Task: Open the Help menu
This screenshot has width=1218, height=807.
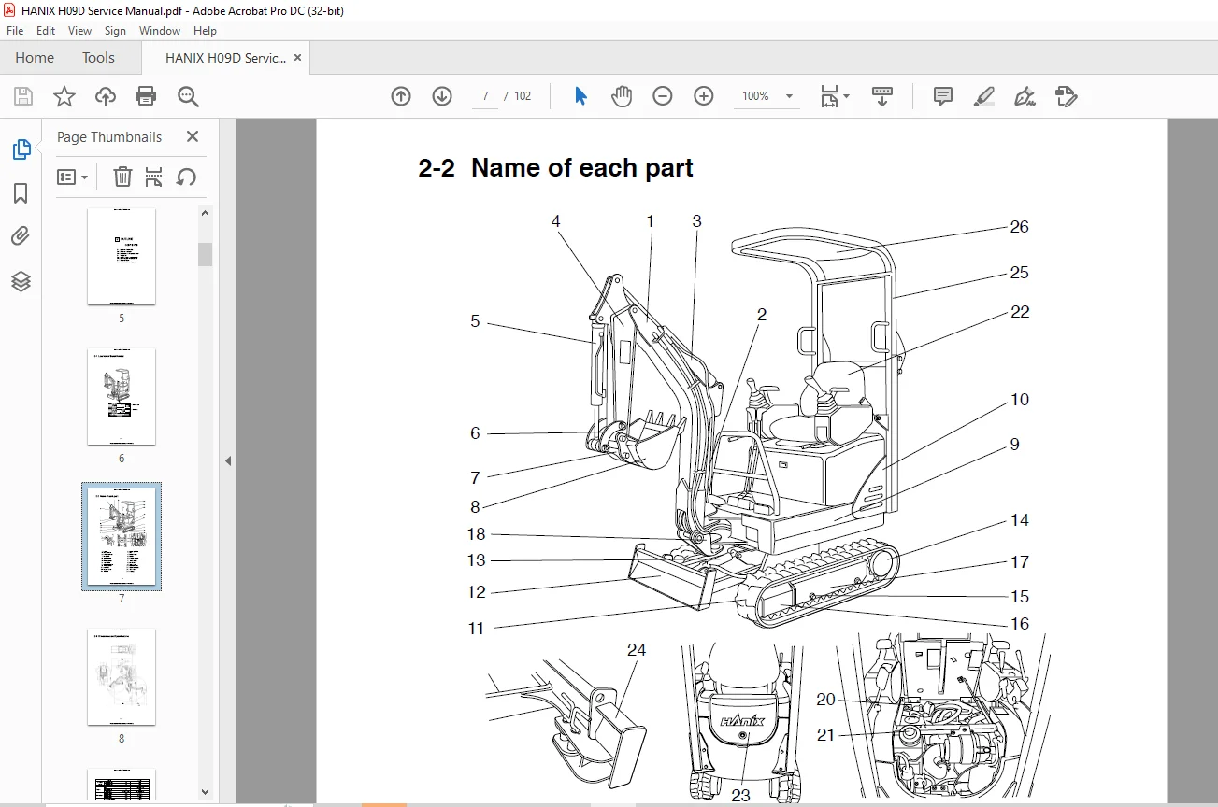Action: [x=205, y=31]
